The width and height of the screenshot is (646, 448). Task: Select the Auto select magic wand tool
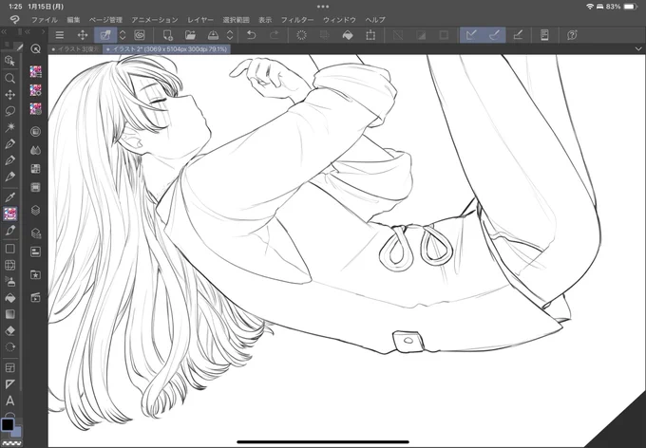pyautogui.click(x=9, y=127)
